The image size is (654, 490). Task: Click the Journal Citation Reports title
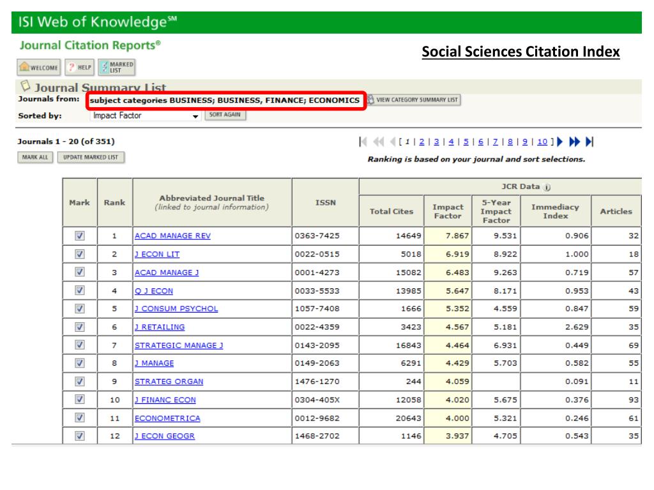pos(90,45)
